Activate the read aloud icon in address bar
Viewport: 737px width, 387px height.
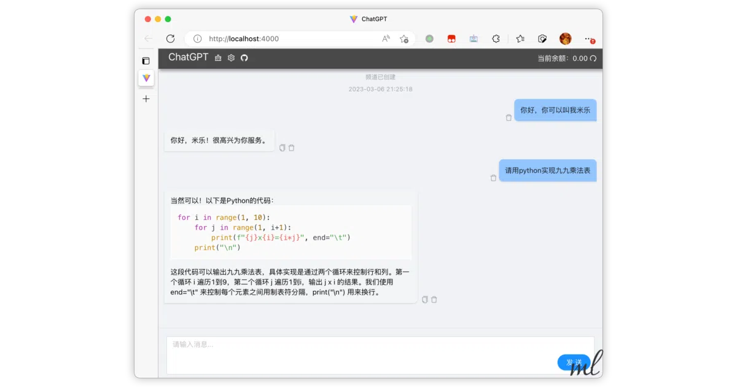386,38
